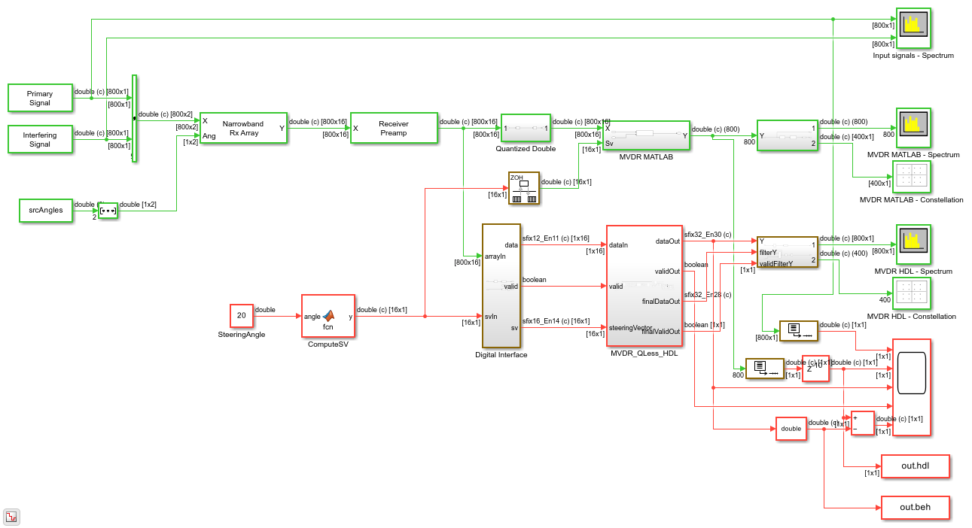Select the signal concatenate mux bar
The width and height of the screenshot is (972, 528).
[x=134, y=118]
